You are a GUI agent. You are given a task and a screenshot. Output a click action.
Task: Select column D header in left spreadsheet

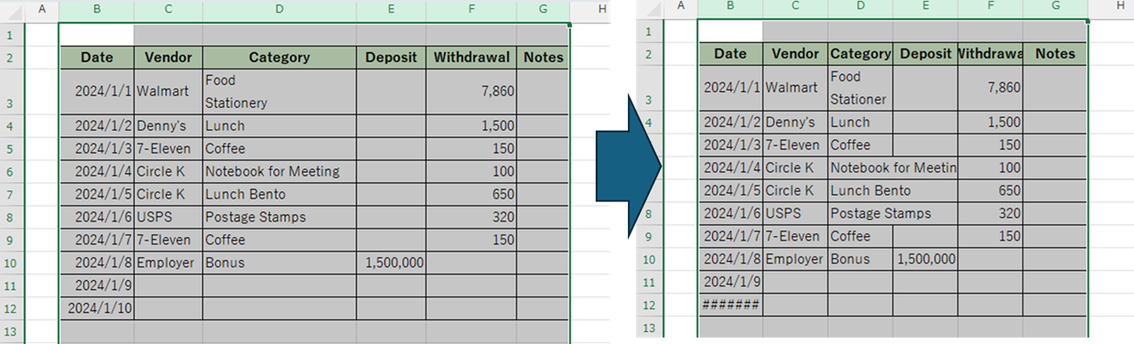click(279, 10)
